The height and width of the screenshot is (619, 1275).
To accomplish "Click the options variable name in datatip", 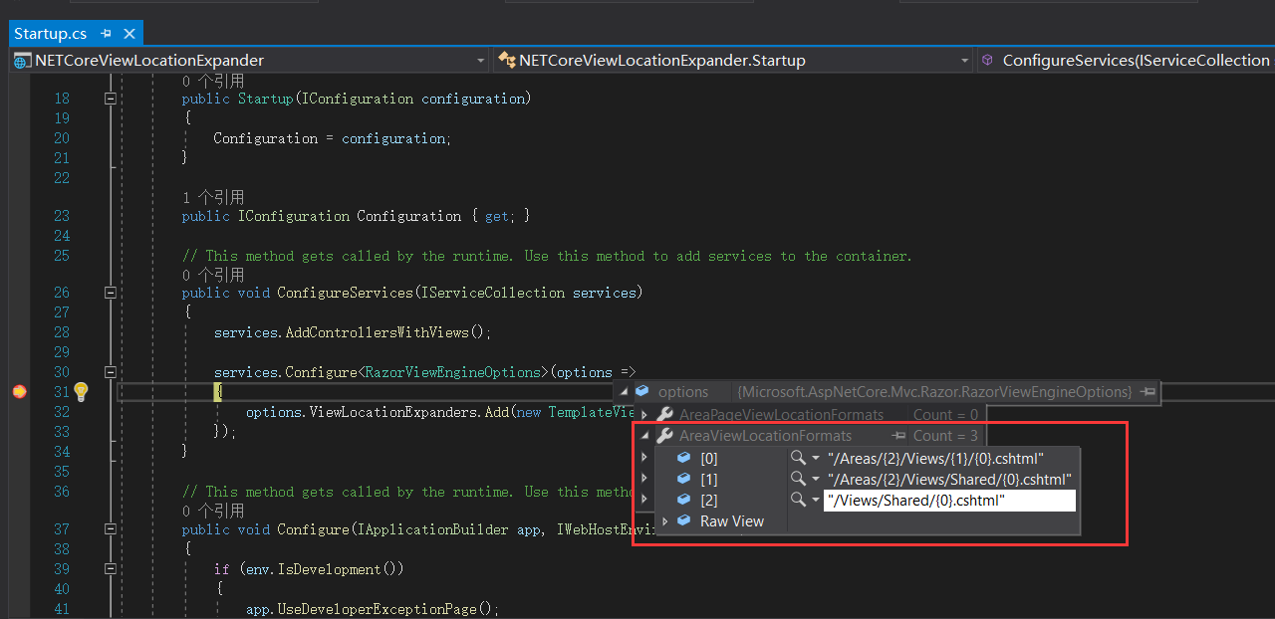I will tap(683, 392).
